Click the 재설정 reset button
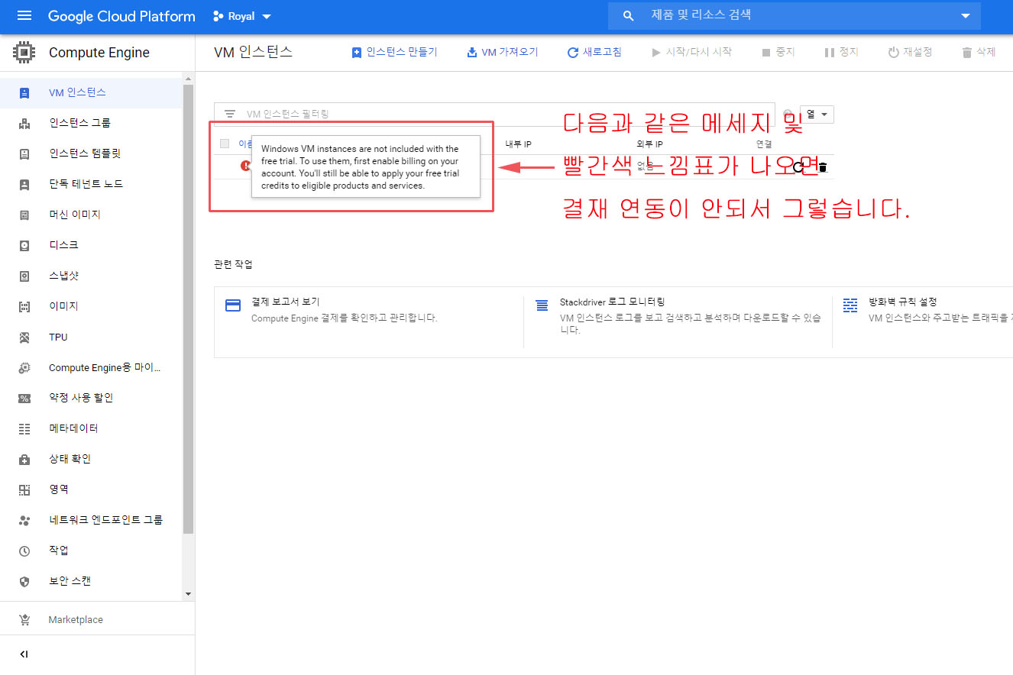 (910, 52)
